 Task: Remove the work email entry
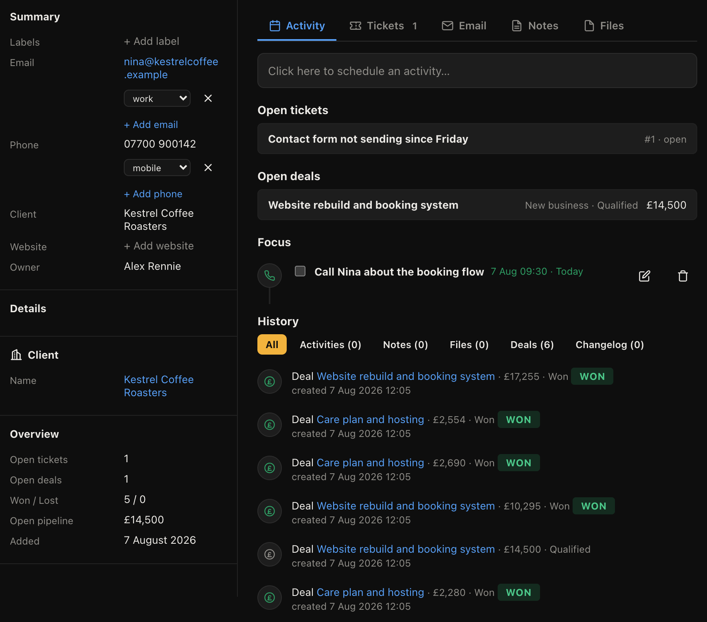click(x=208, y=98)
